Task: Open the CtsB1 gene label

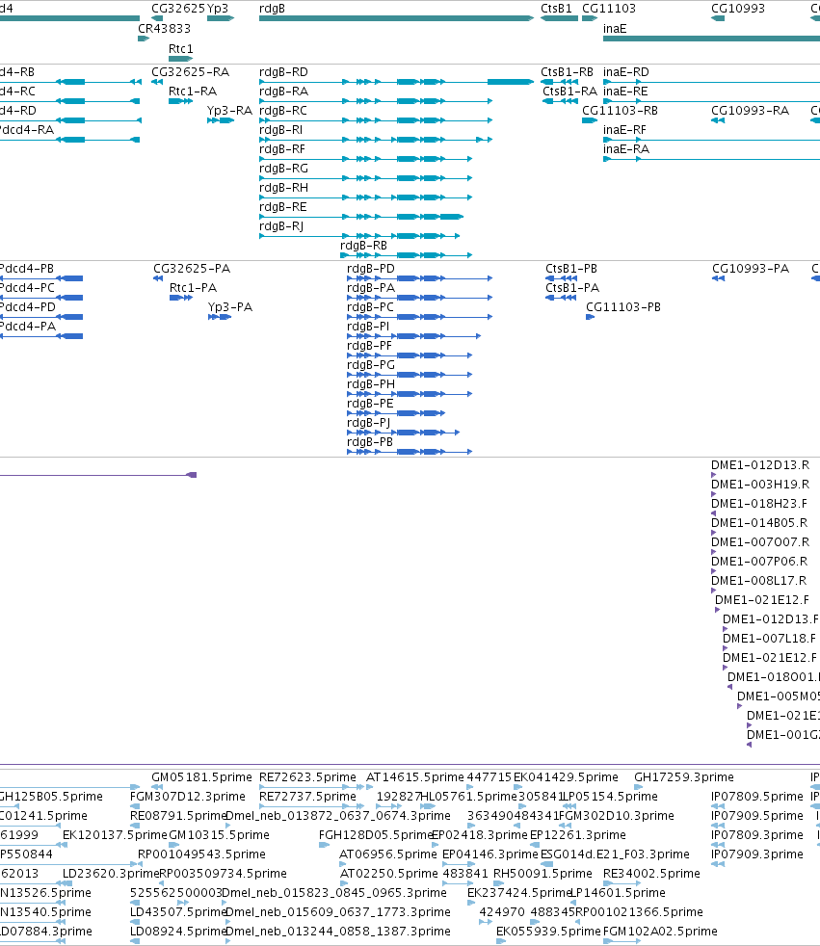Action: 556,9
